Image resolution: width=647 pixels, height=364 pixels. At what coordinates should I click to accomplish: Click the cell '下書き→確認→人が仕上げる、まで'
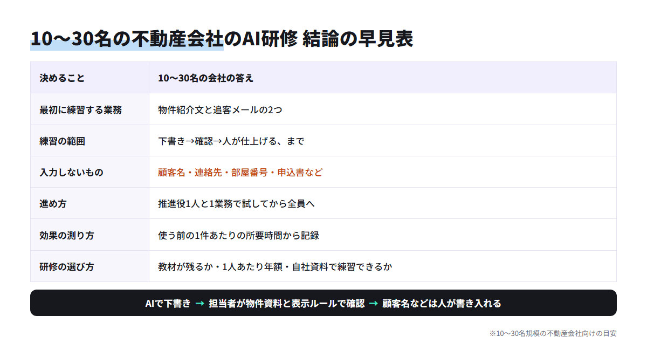383,141
